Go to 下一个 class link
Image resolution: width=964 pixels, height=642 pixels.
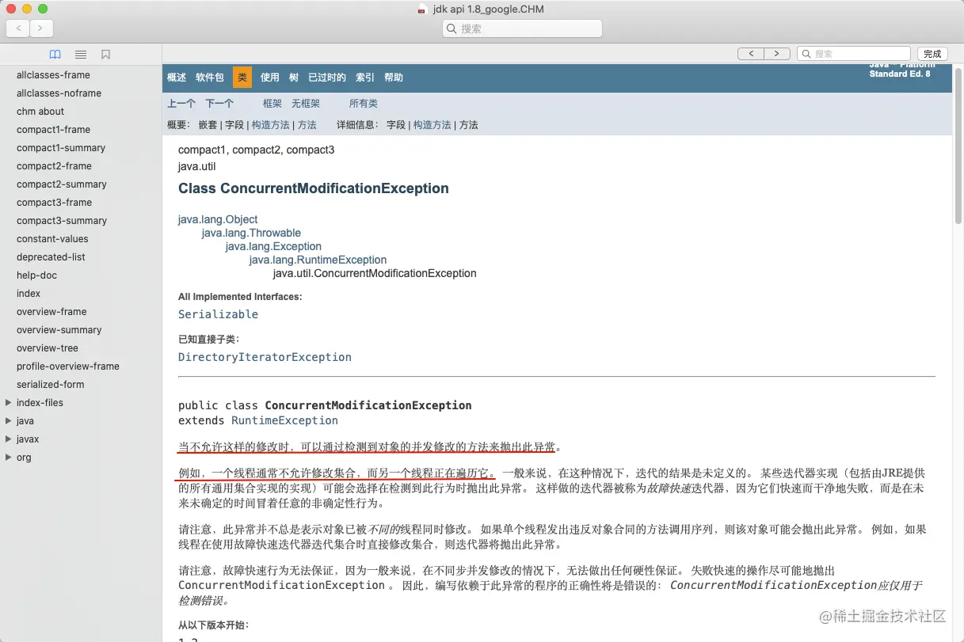219,104
